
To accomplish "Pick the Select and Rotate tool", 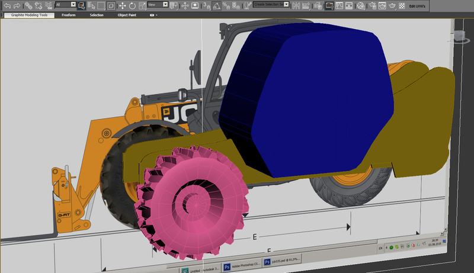I will click(x=132, y=5).
